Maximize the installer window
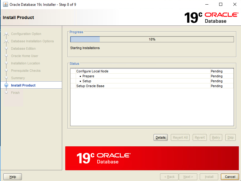This screenshot has height=181, width=241. pyautogui.click(x=221, y=4)
